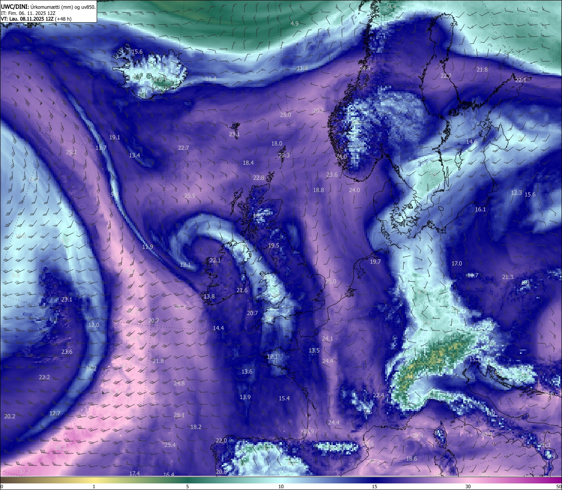The height and width of the screenshot is (490, 562).
Task: Click the map value '12.7'
Action: [x=55, y=413]
